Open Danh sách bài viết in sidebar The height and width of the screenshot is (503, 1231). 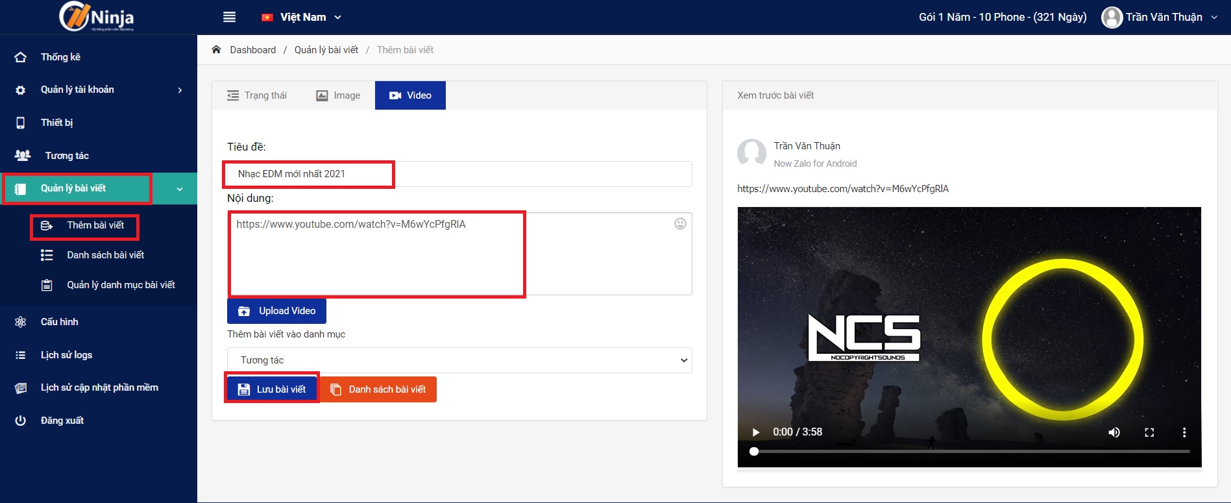105,255
